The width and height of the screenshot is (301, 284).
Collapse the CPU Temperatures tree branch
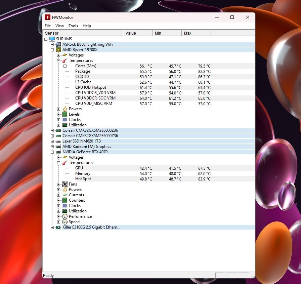tap(58, 60)
